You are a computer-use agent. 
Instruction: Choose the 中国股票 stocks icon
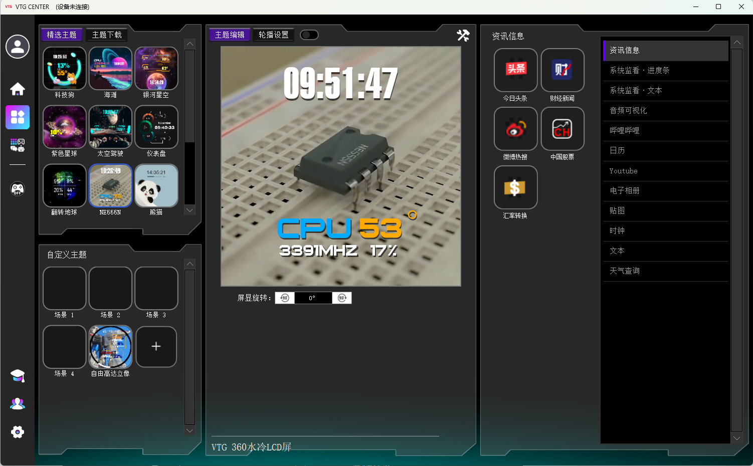point(562,129)
